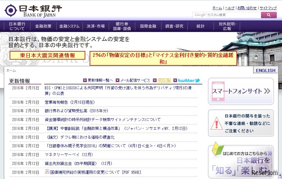Image resolution: width=282 pixels, height=179 pixels.
Task: Open the orange RSS feed icon
Action: [164, 80]
